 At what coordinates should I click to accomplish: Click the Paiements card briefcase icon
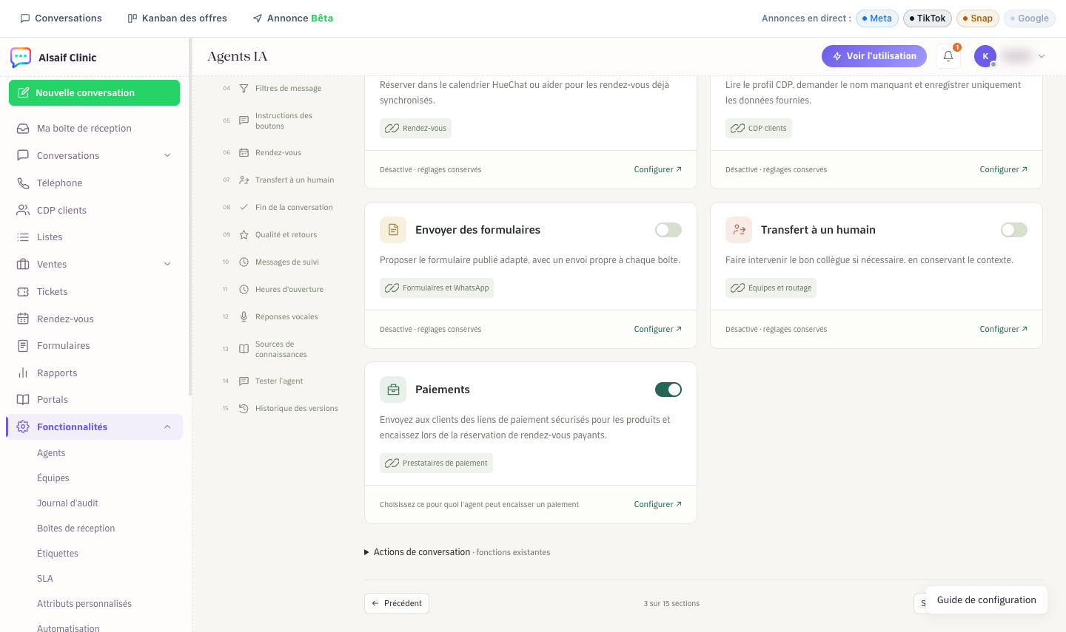(x=393, y=390)
